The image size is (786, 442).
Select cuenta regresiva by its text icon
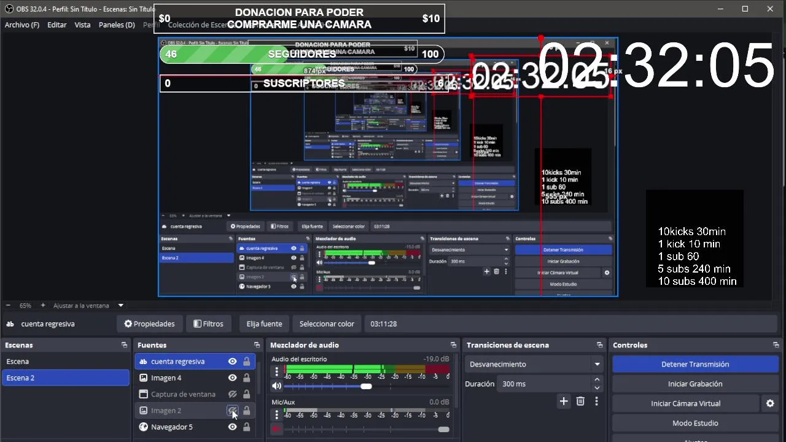tap(143, 362)
